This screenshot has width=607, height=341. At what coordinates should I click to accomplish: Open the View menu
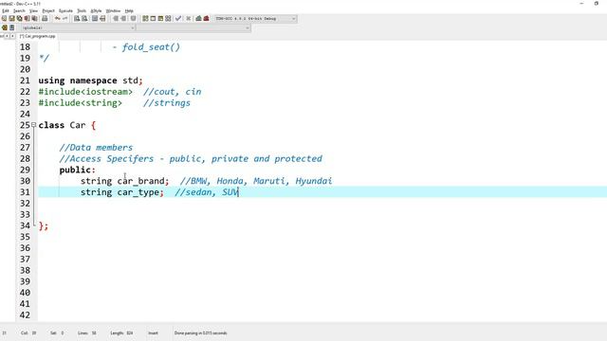(34, 10)
